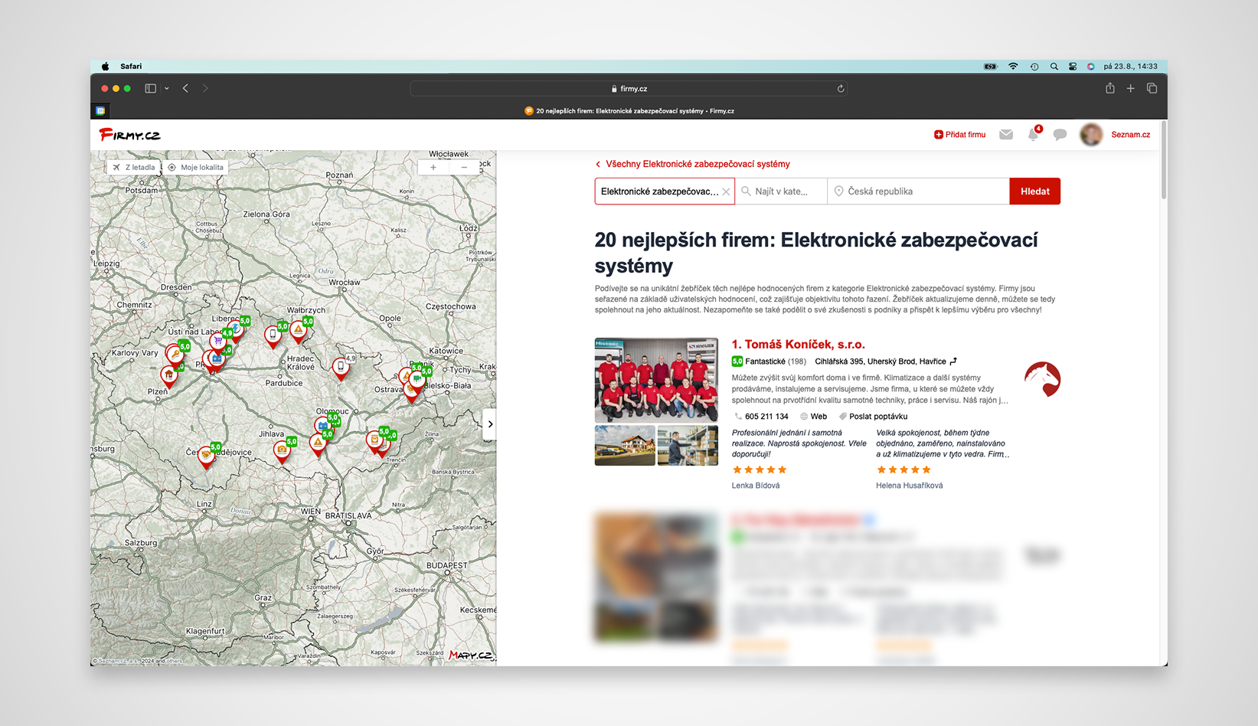Select the '20 nejlepších firem' tab

[629, 111]
